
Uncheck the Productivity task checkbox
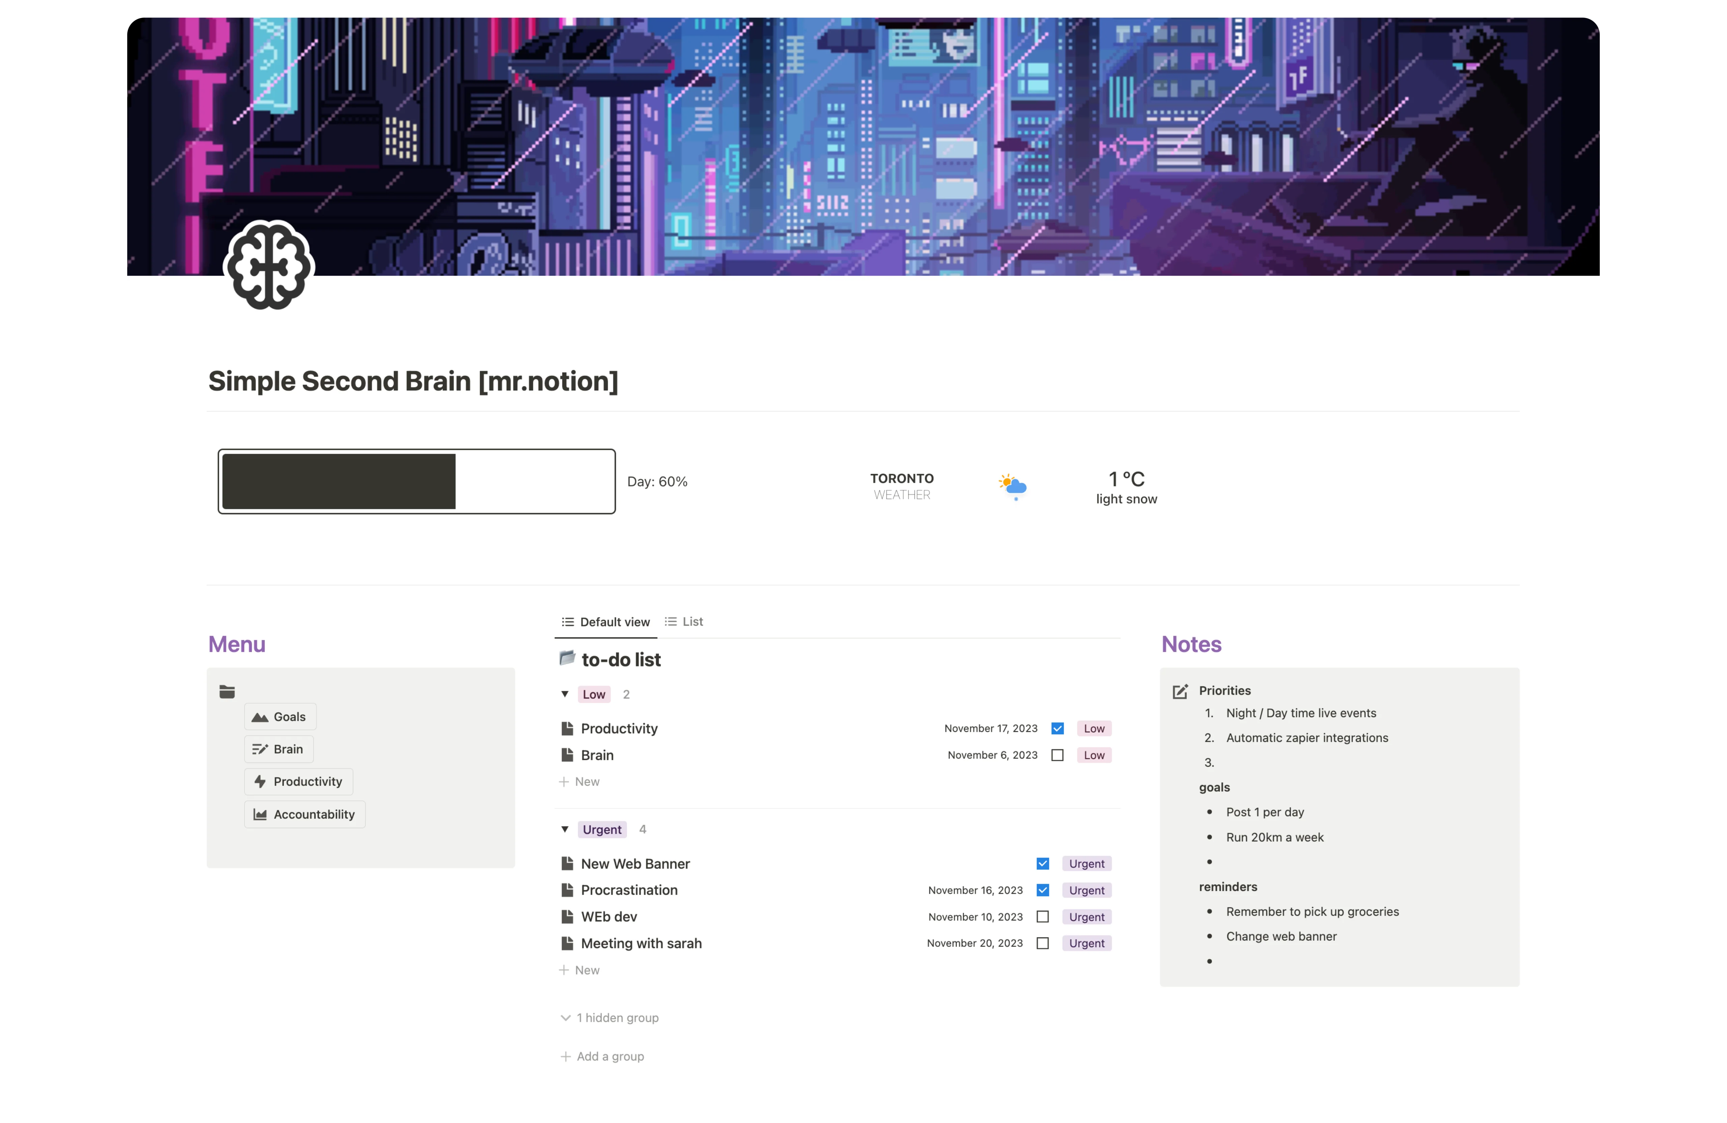pos(1057,728)
